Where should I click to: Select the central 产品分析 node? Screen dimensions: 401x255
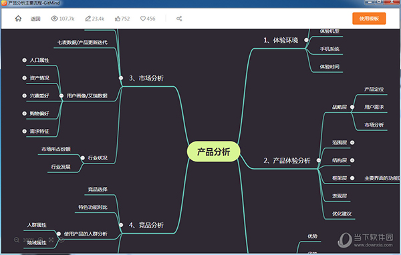[214, 152]
